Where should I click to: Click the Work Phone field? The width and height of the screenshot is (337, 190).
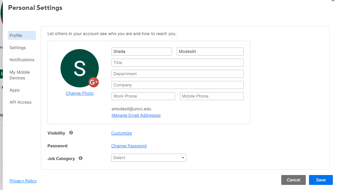tap(143, 96)
